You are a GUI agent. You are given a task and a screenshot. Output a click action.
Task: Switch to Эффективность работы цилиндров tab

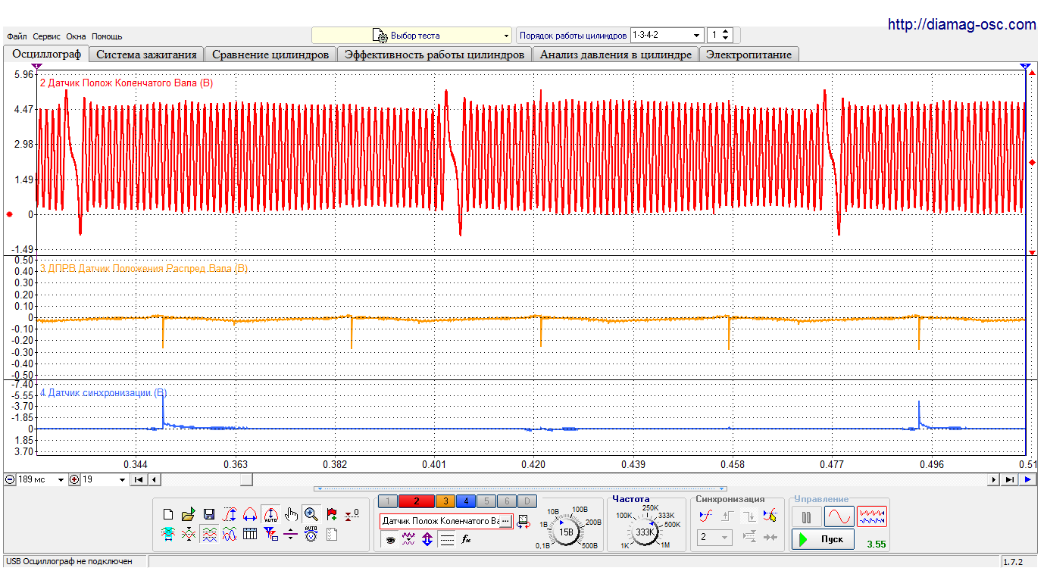pos(434,55)
